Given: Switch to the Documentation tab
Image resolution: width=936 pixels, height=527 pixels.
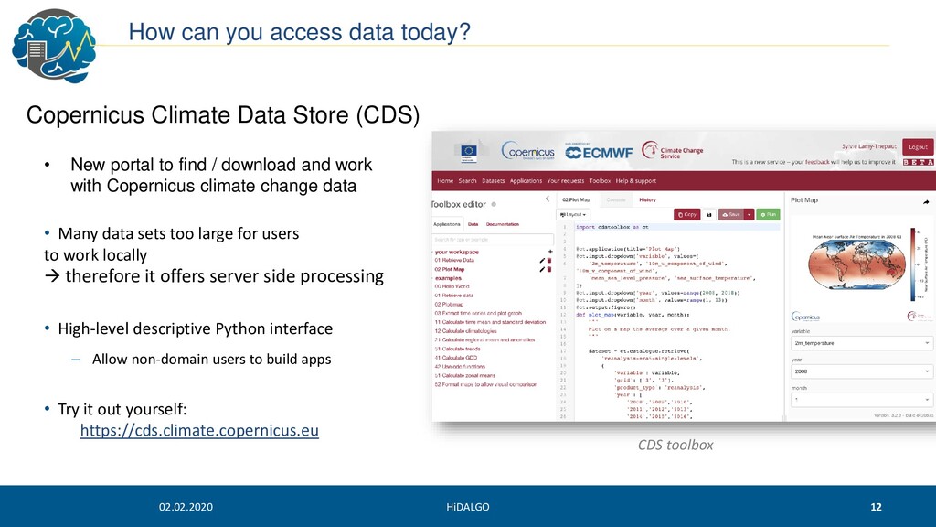Looking at the screenshot, I should 502,225.
